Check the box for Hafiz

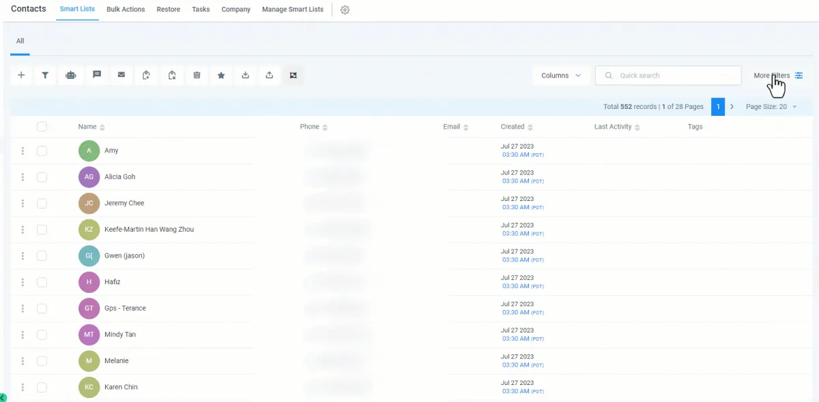coord(42,282)
